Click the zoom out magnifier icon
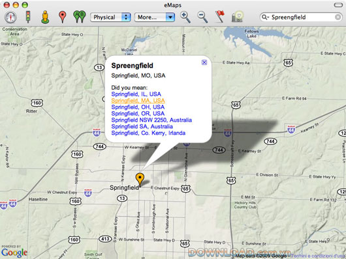This screenshot has height=259, width=346. pyautogui.click(x=202, y=17)
